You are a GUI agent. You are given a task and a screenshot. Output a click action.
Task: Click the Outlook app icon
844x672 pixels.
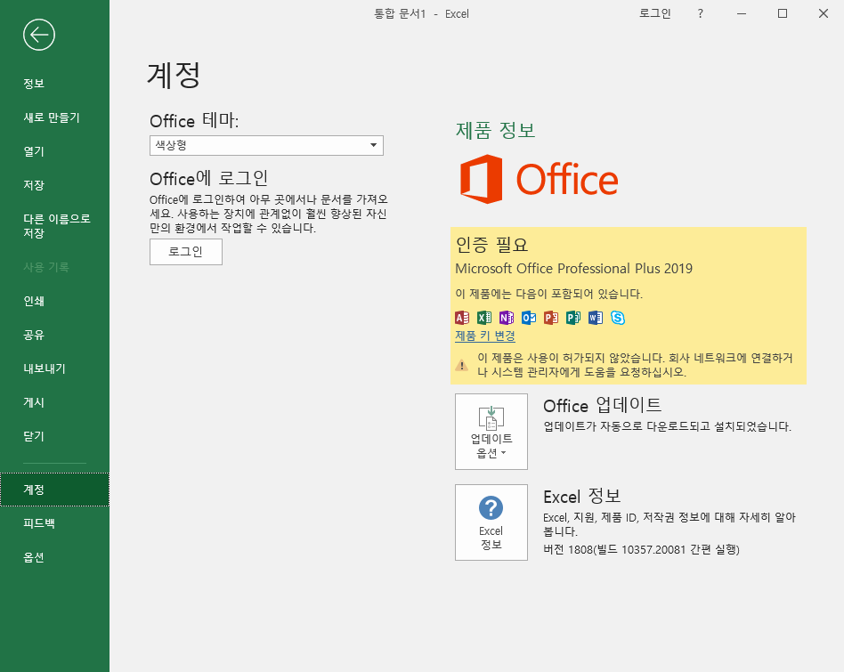pos(529,318)
